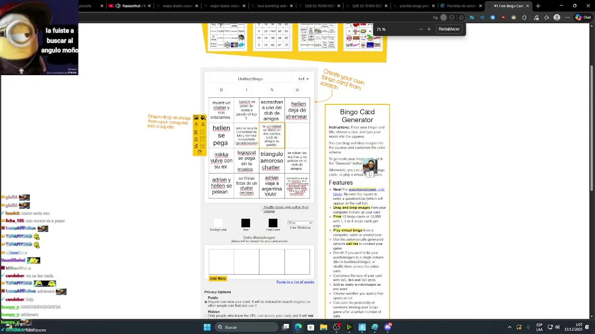
Task: Open the browser extensions puzzle icon
Action: tap(524, 18)
